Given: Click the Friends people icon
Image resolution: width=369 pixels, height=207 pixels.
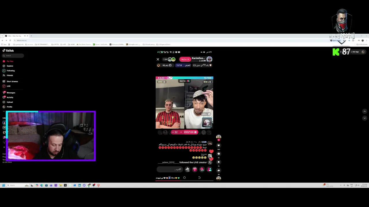Looking at the screenshot, I should (x=4, y=75).
